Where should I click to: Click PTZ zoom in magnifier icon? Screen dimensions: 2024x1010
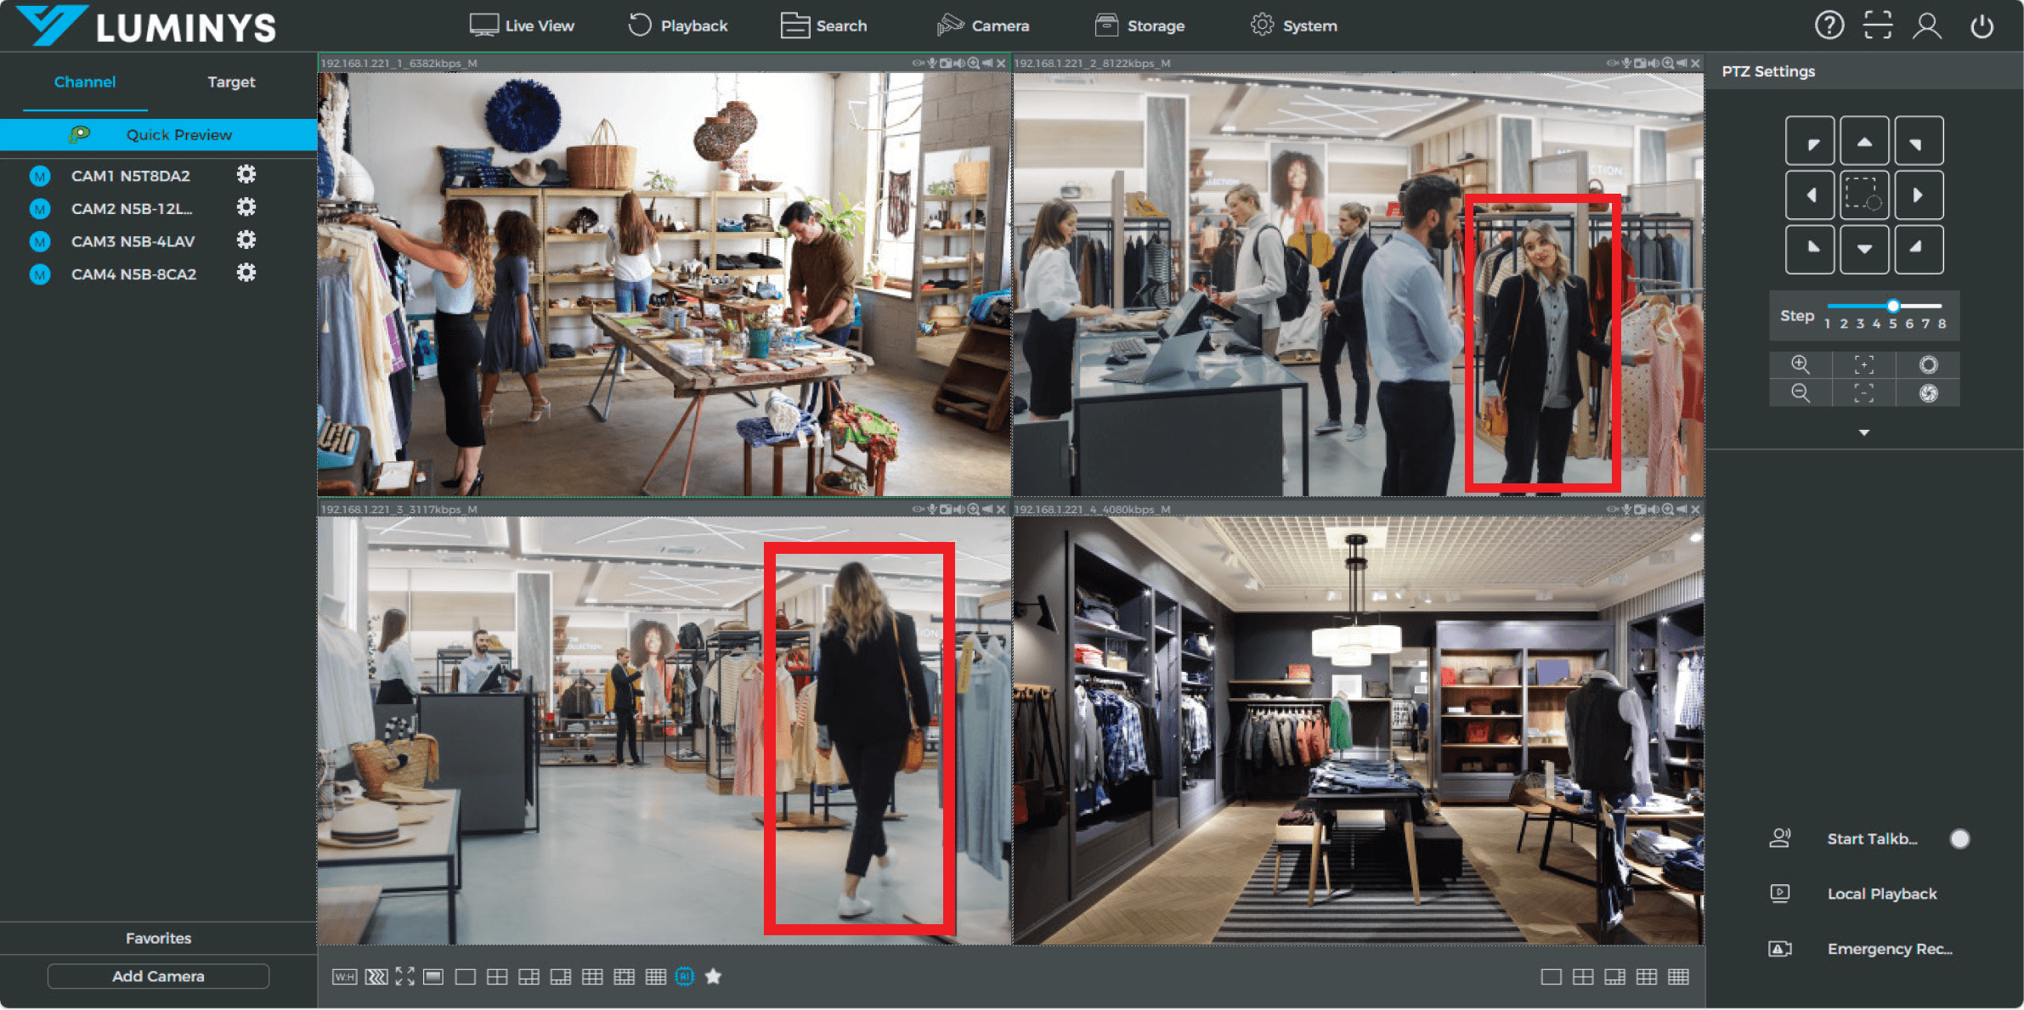pyautogui.click(x=1800, y=364)
